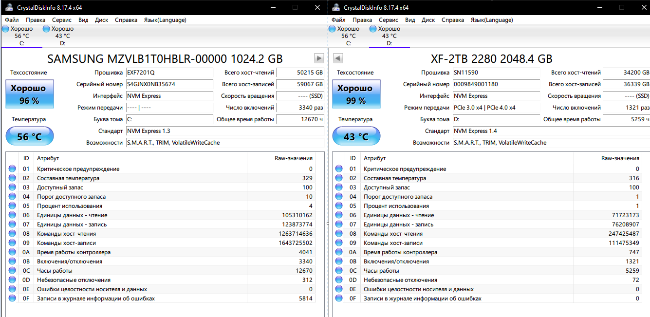Select row Команды хост-записи value 111475349
Screen dimensions: 650x317
(x=487, y=243)
